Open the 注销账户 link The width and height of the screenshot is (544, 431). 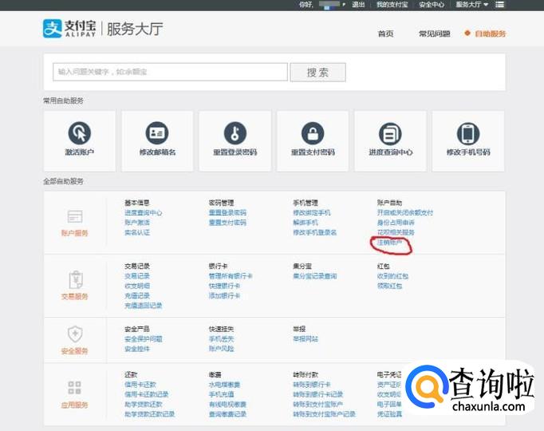click(x=389, y=243)
